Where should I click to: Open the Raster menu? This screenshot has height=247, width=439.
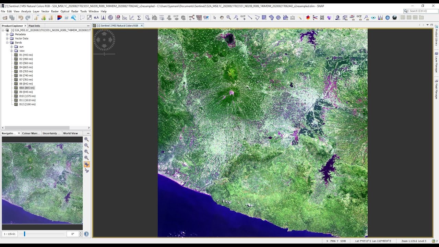(55, 11)
